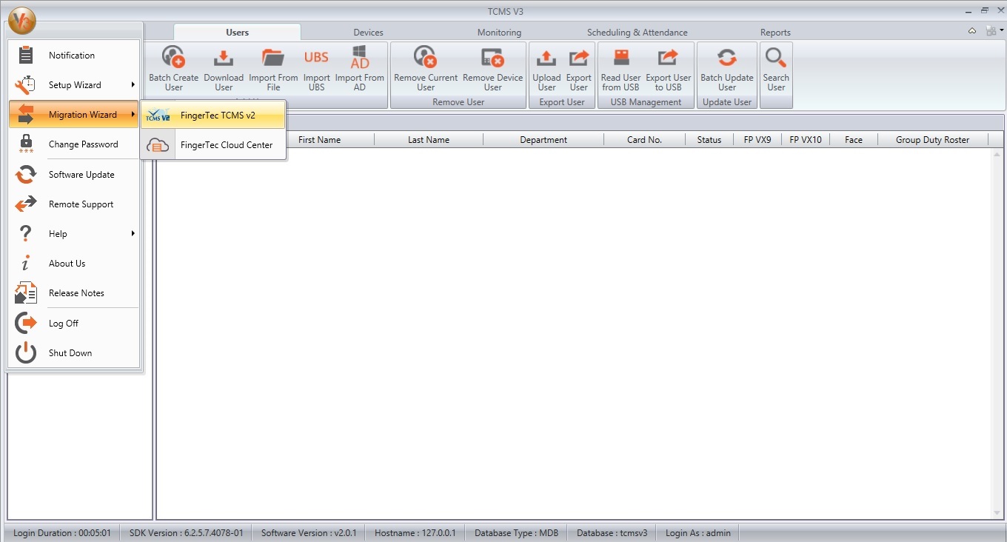
Task: Click the Import UBS icon
Action: click(316, 58)
